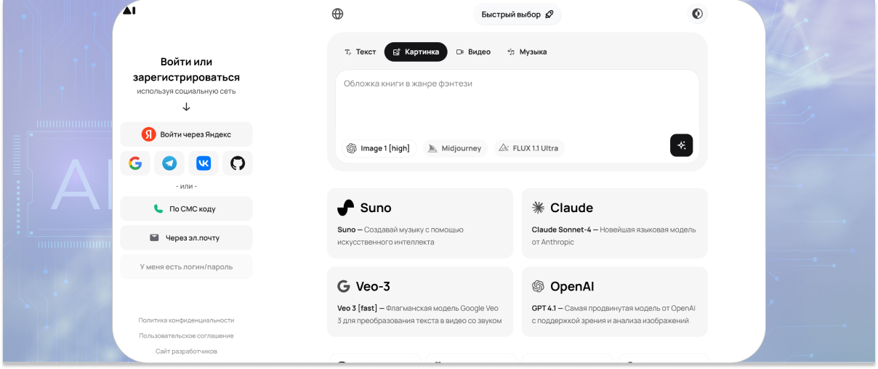Open the Быстрый выбор quick select
This screenshot has width=878, height=369.
pyautogui.click(x=517, y=15)
